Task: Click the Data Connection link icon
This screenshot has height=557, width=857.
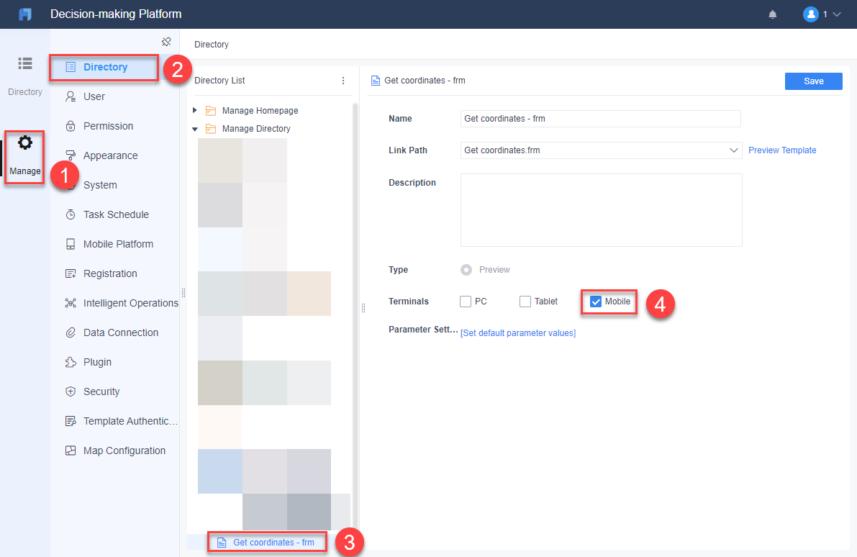Action: (x=71, y=333)
